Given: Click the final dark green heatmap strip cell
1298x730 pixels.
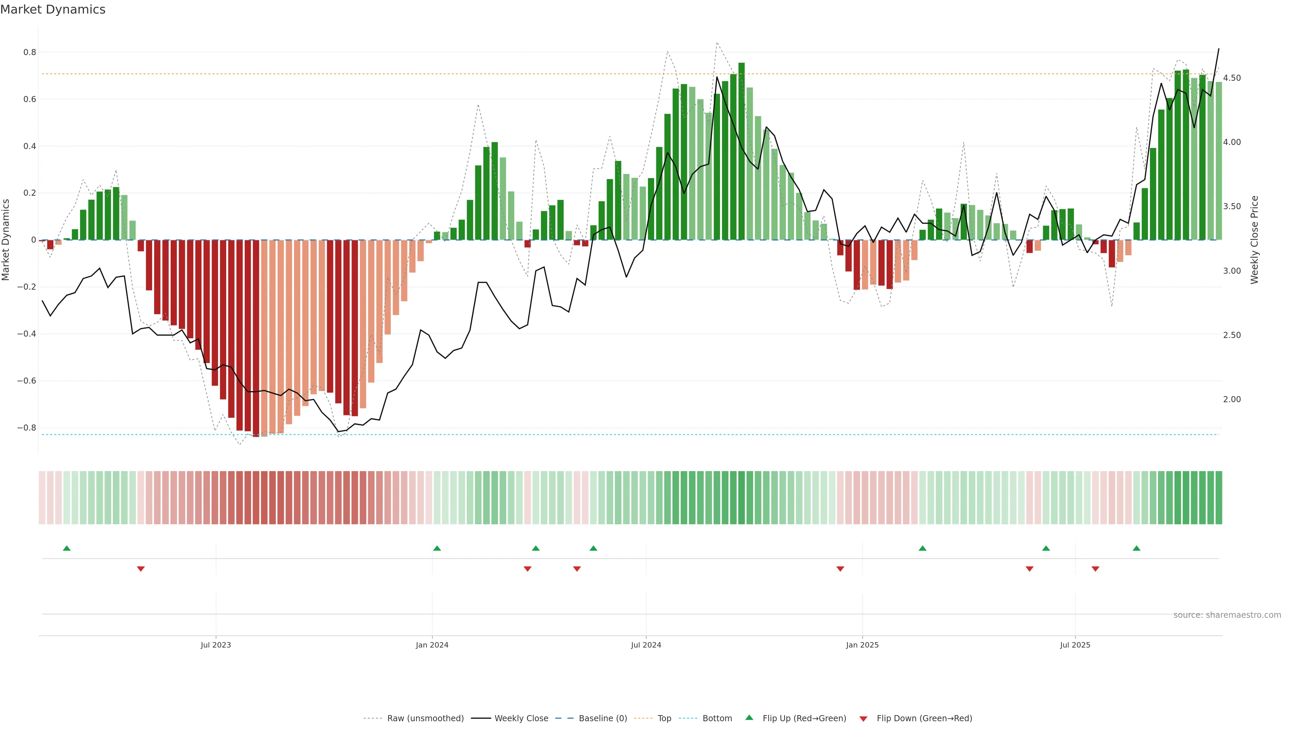Looking at the screenshot, I should tap(1218, 498).
